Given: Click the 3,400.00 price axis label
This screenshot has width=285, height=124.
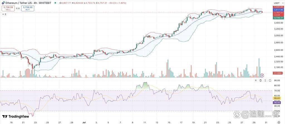Looking at the screenshot, I should (278, 23).
